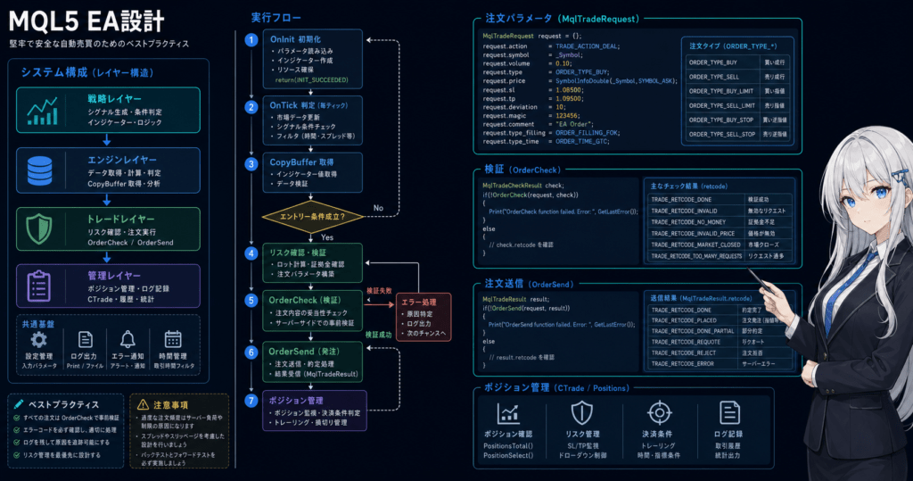Click the ログ記録 document icon

[x=729, y=413]
